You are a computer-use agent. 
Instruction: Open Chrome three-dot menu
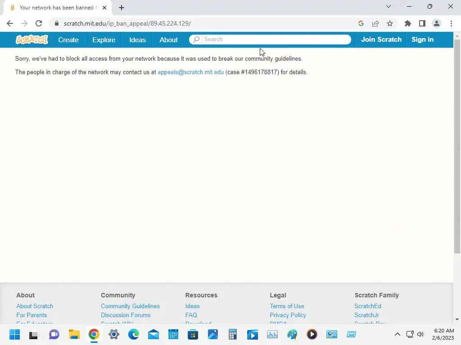(x=451, y=23)
